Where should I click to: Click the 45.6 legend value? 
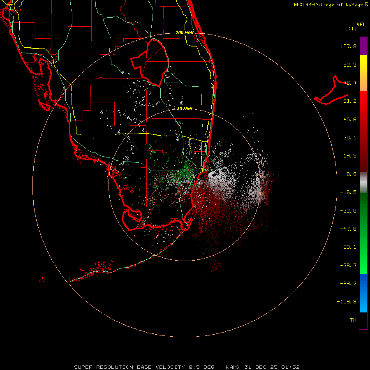(x=350, y=119)
